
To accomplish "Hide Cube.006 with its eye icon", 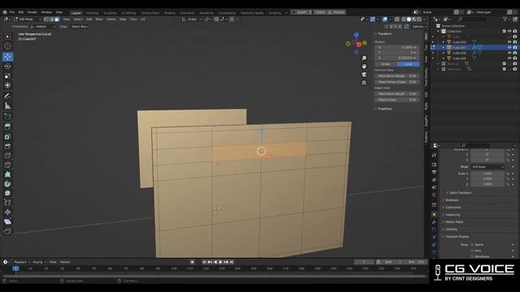I will pyautogui.click(x=509, y=42).
